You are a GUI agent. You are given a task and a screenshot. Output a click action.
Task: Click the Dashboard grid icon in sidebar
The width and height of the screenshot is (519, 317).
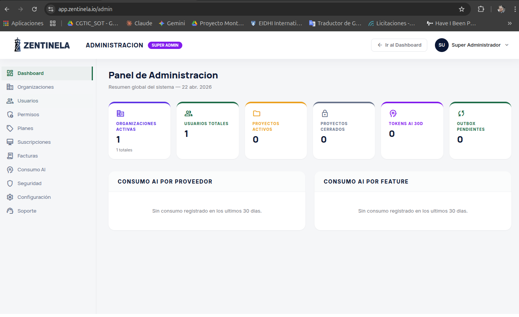[x=10, y=73]
